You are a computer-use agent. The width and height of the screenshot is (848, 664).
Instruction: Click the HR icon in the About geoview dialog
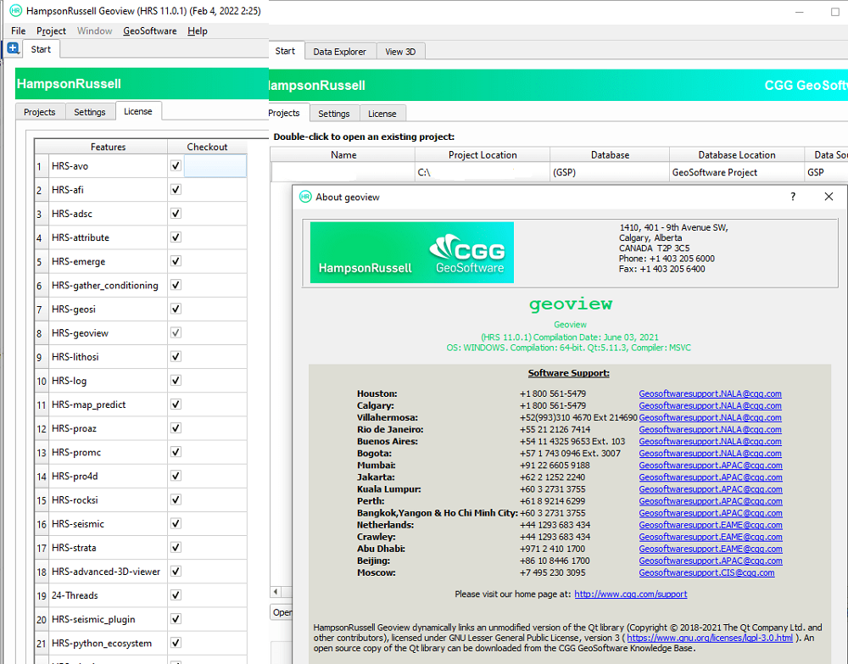[x=305, y=197]
